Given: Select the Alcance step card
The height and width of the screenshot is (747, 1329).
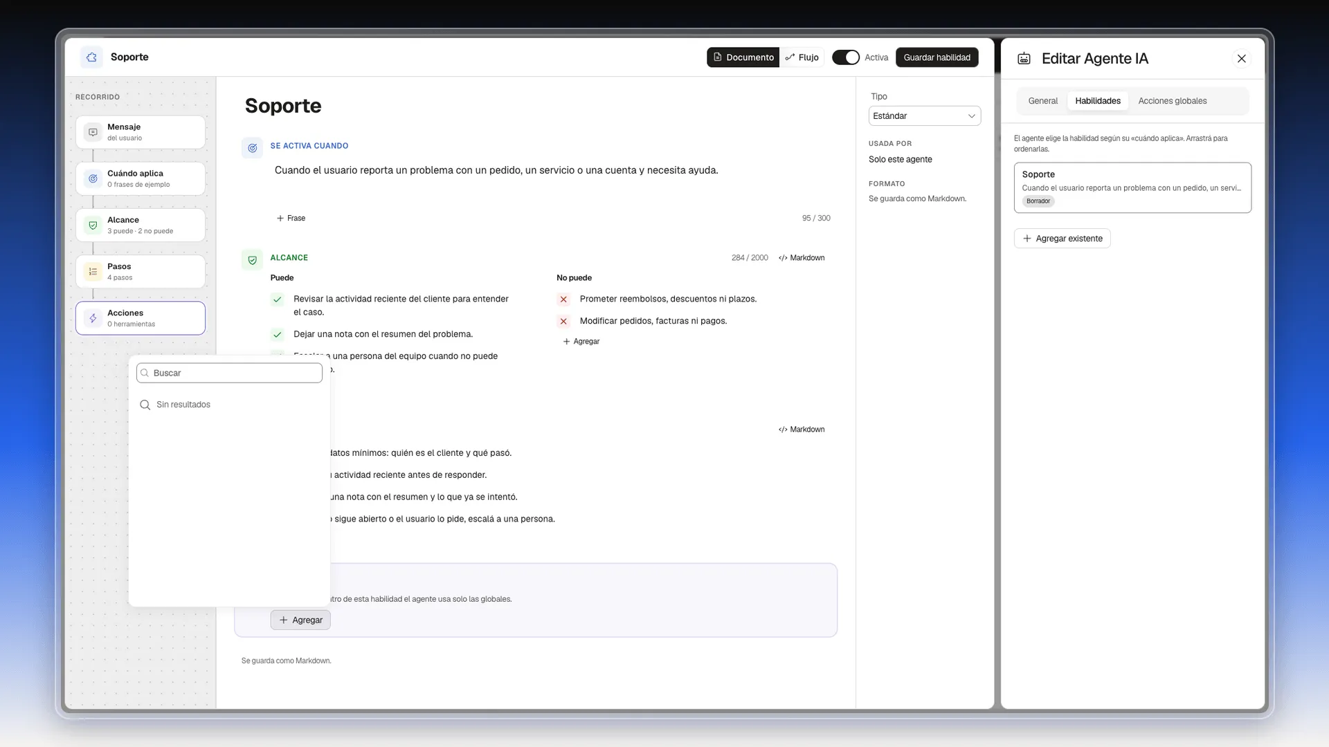Looking at the screenshot, I should 141,225.
